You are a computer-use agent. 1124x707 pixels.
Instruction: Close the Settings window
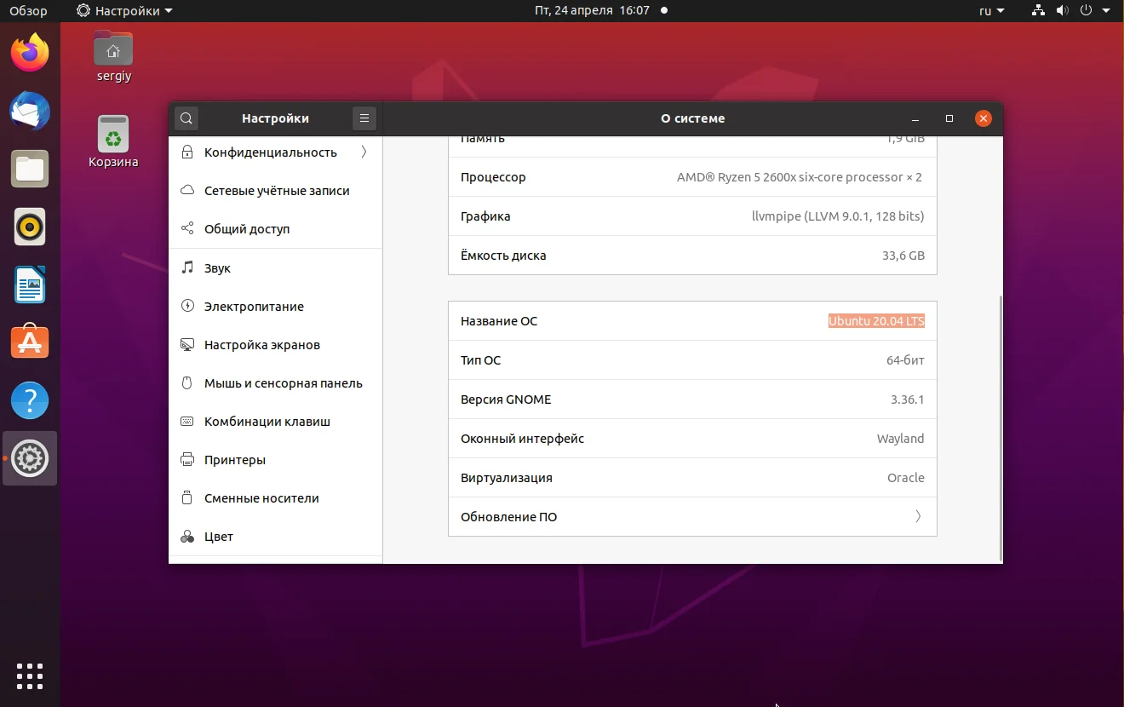[983, 118]
